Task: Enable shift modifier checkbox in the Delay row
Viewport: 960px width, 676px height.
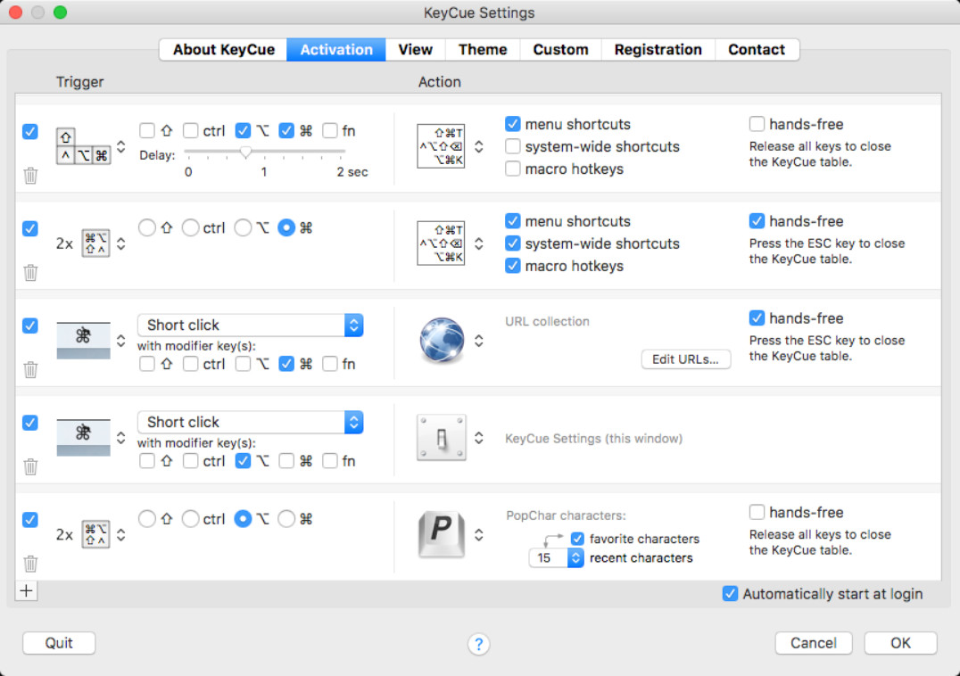Action: [147, 130]
